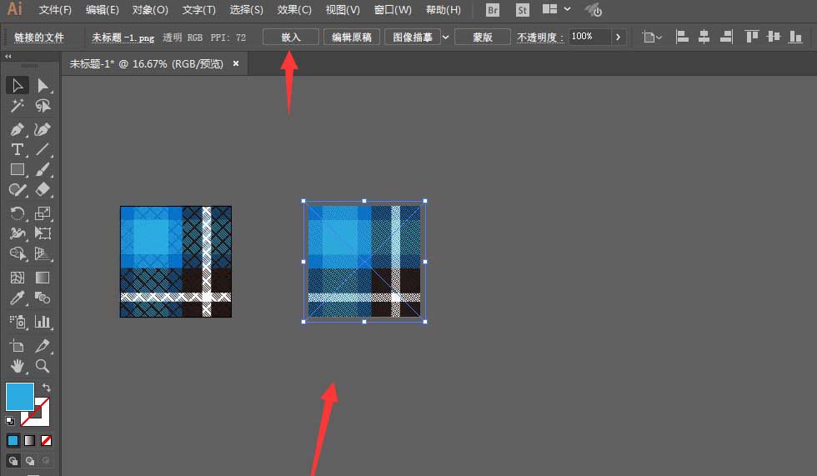Open the 链接的文件 link
Viewport: 817px width, 476px height.
(x=39, y=38)
